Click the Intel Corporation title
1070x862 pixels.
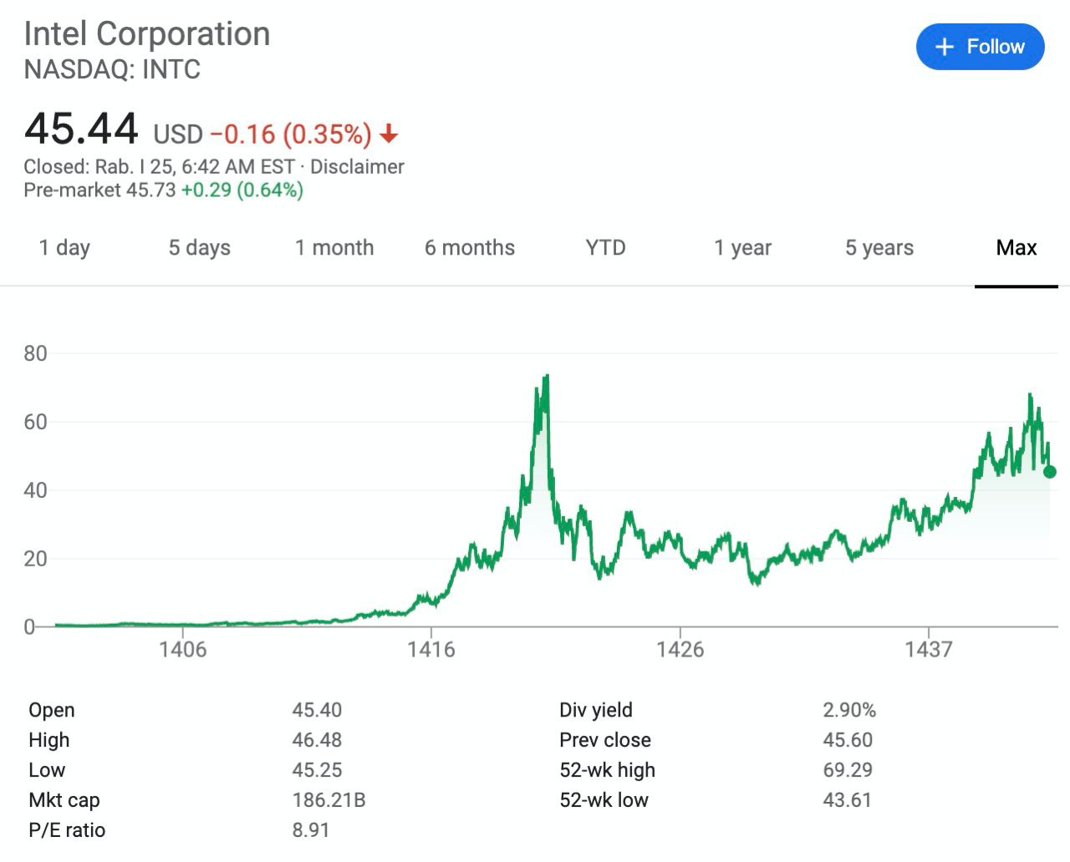point(147,33)
